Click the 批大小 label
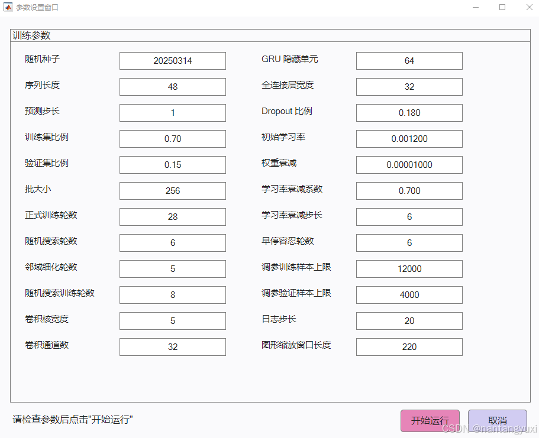 [38, 189]
